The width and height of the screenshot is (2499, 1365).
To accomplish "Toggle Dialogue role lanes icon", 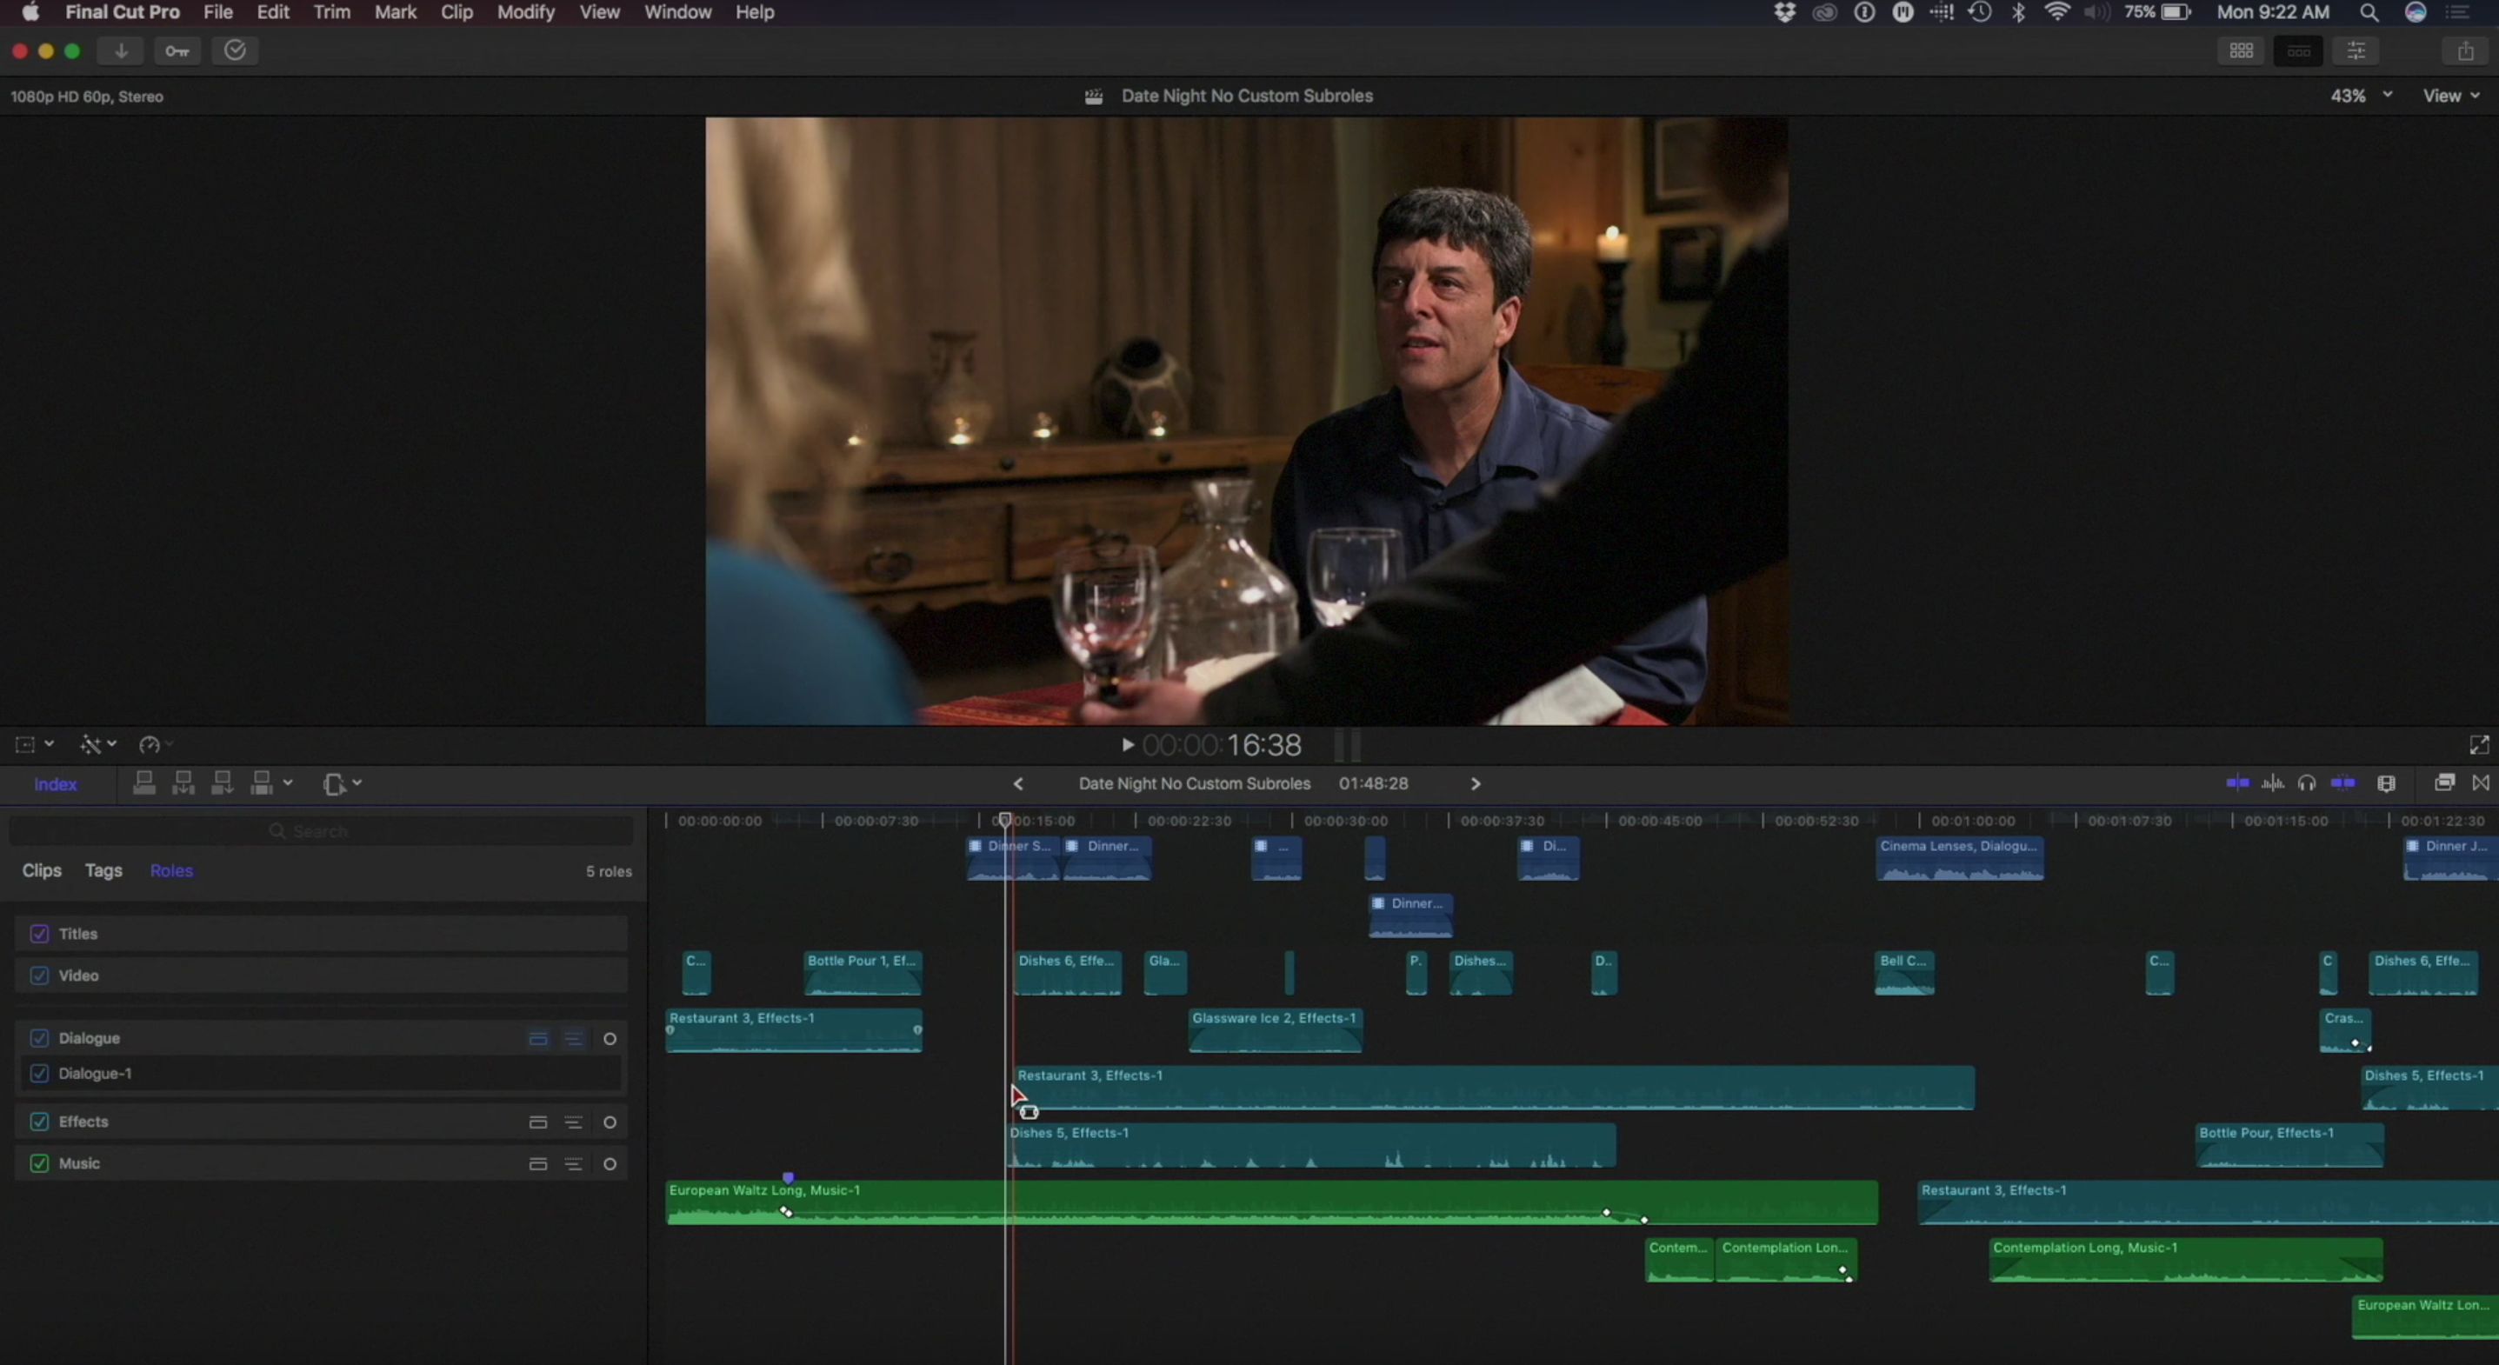I will tap(538, 1038).
